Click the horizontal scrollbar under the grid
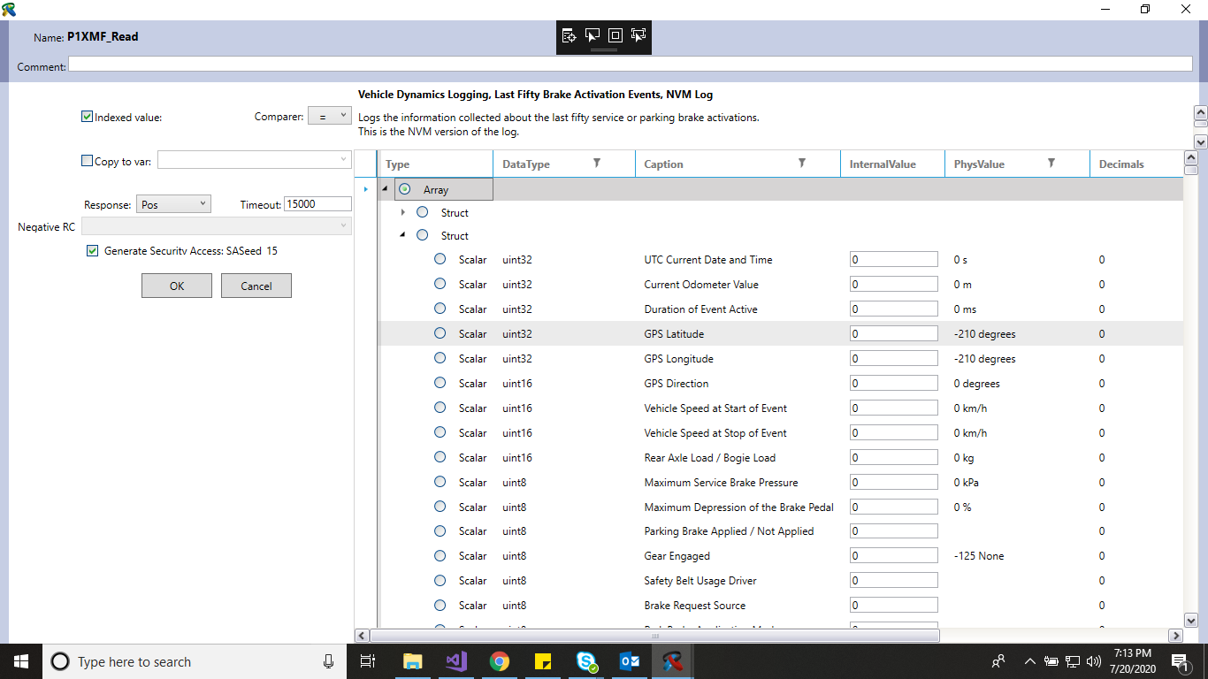1208x679 pixels. [654, 635]
